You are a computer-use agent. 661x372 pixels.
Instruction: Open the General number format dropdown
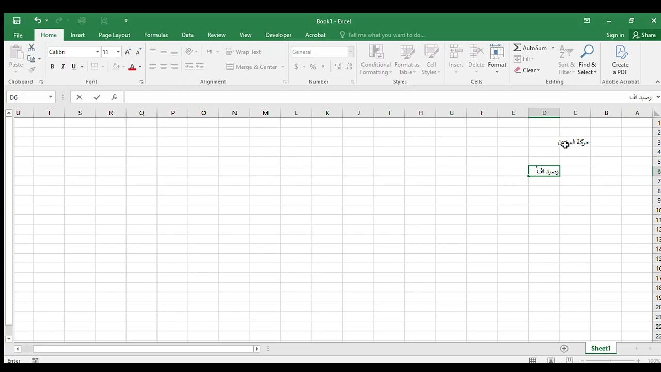pyautogui.click(x=351, y=52)
